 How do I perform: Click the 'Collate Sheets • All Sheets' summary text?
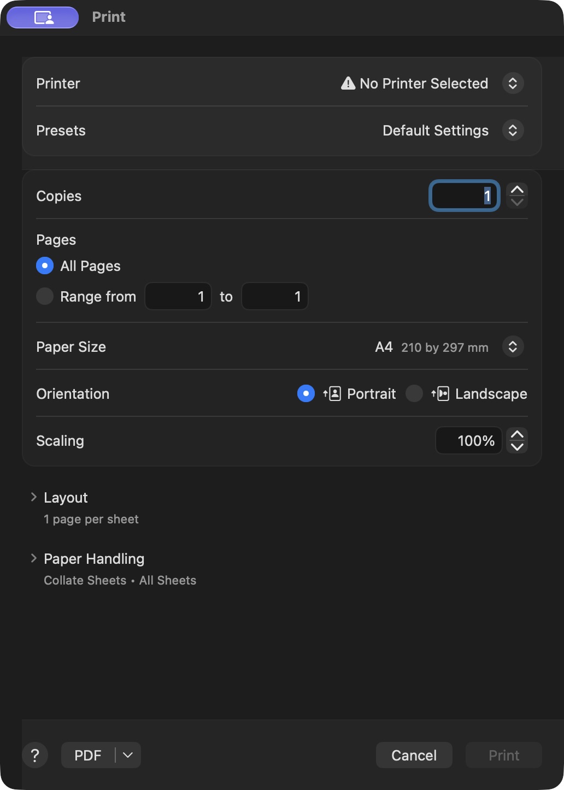click(120, 580)
